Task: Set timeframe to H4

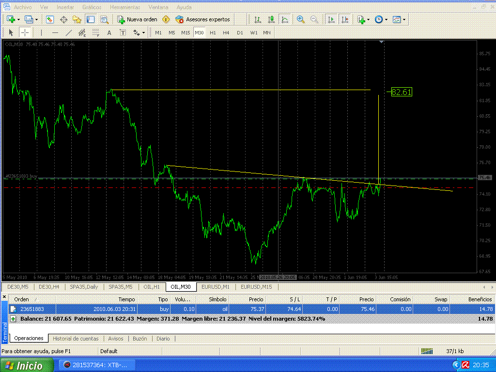Action: (x=226, y=32)
